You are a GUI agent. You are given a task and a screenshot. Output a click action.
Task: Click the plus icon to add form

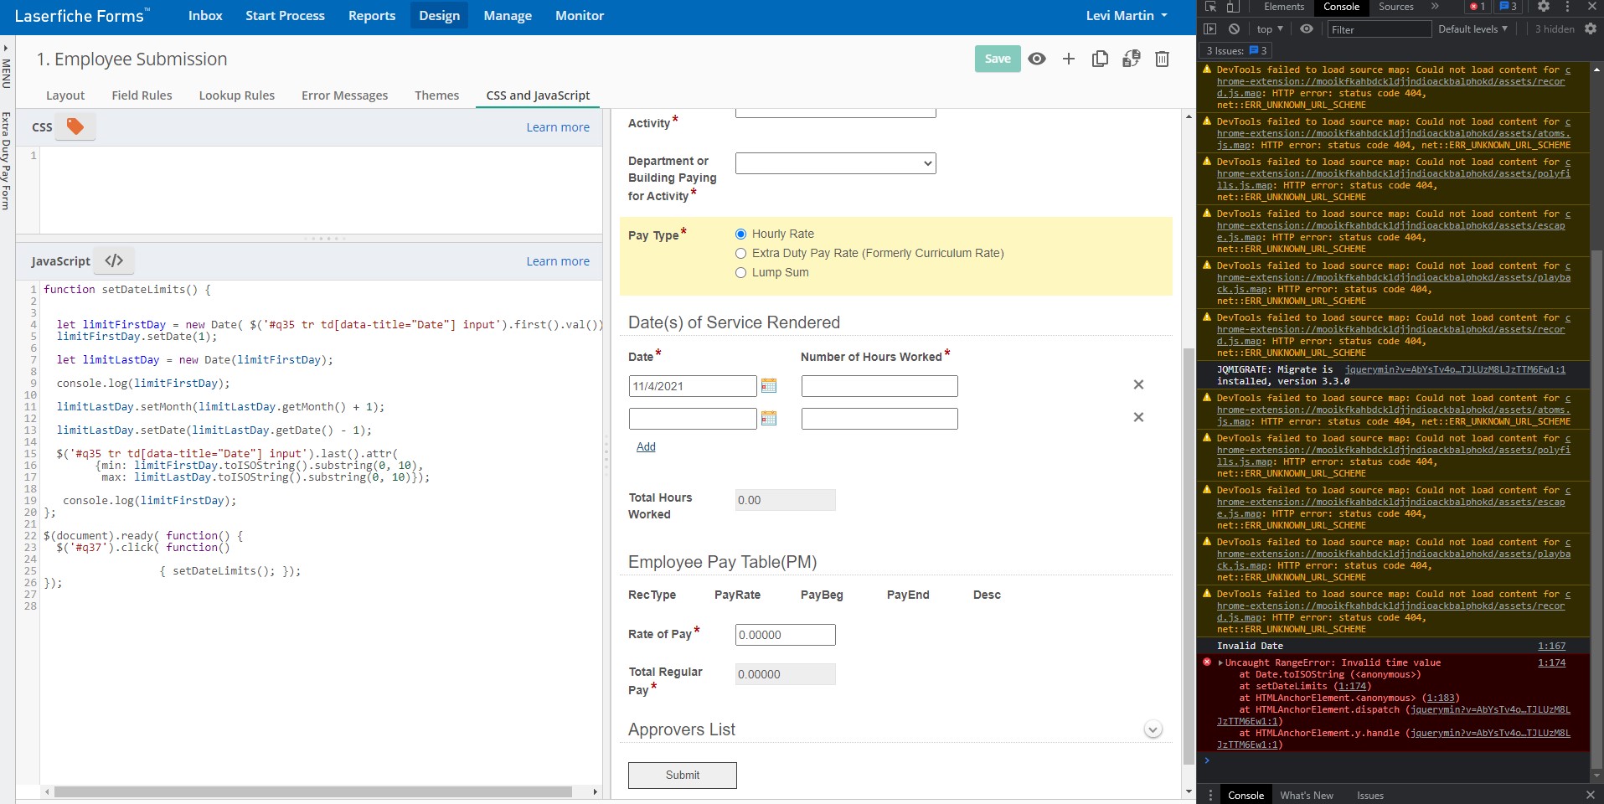click(x=1068, y=59)
